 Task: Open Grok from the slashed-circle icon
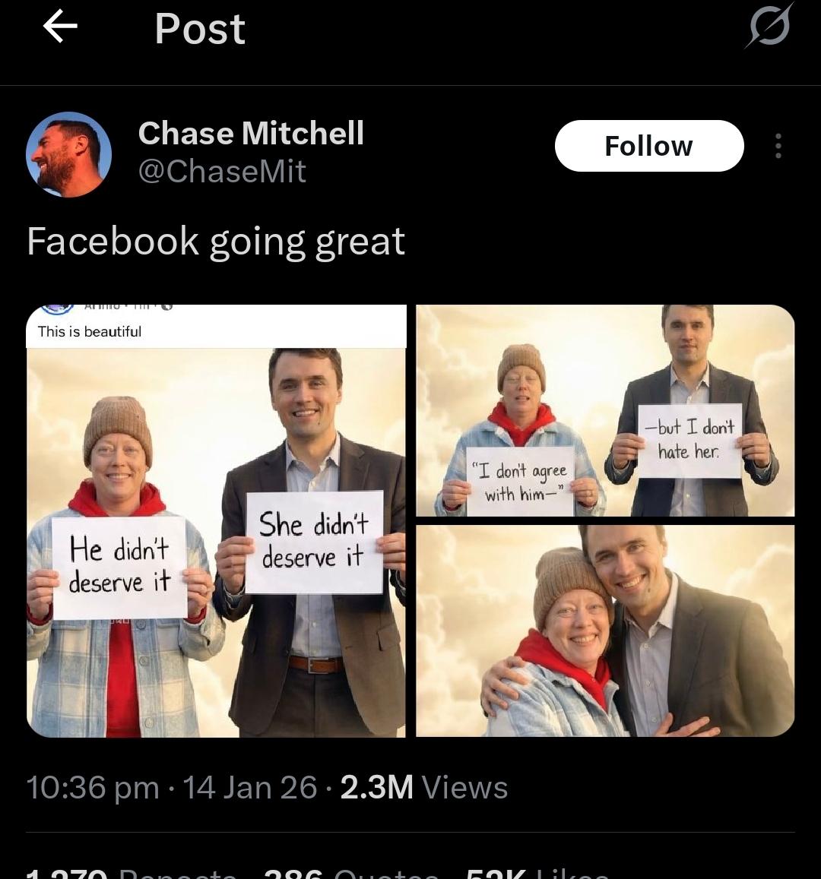[x=769, y=27]
